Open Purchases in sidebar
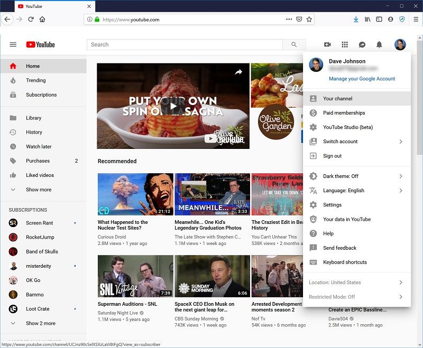Image resolution: width=423 pixels, height=348 pixels. click(x=43, y=161)
